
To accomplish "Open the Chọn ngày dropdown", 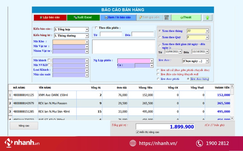I will (x=207, y=61).
